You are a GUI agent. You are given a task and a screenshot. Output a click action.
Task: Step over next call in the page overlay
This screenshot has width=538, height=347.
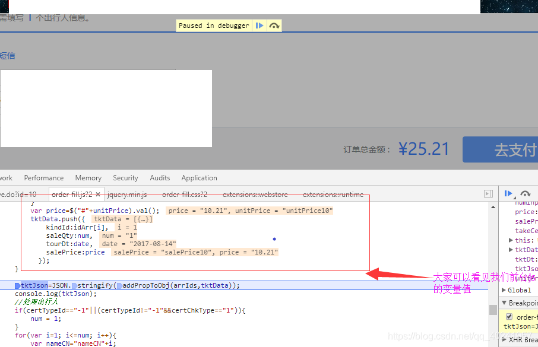tap(274, 26)
